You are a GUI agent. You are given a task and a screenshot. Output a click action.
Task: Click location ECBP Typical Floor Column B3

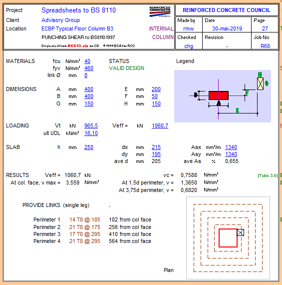point(77,28)
